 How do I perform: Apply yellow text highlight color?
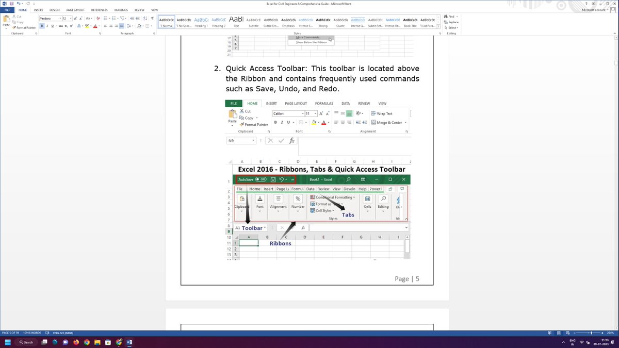tap(87, 26)
